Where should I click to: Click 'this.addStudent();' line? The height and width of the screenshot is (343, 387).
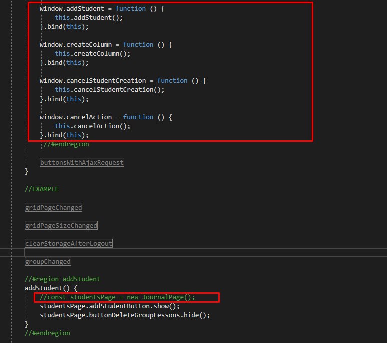pos(88,18)
